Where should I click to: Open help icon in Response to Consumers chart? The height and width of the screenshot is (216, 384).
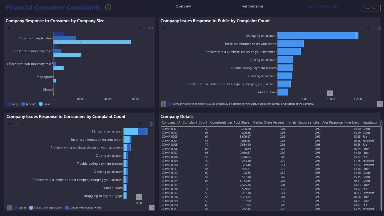pyautogui.click(x=151, y=124)
